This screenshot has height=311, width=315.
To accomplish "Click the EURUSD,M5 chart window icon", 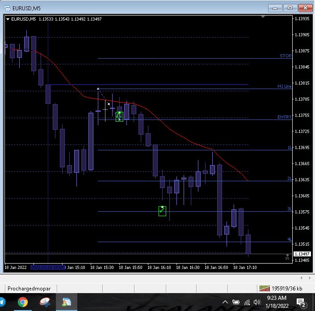I will click(7, 8).
